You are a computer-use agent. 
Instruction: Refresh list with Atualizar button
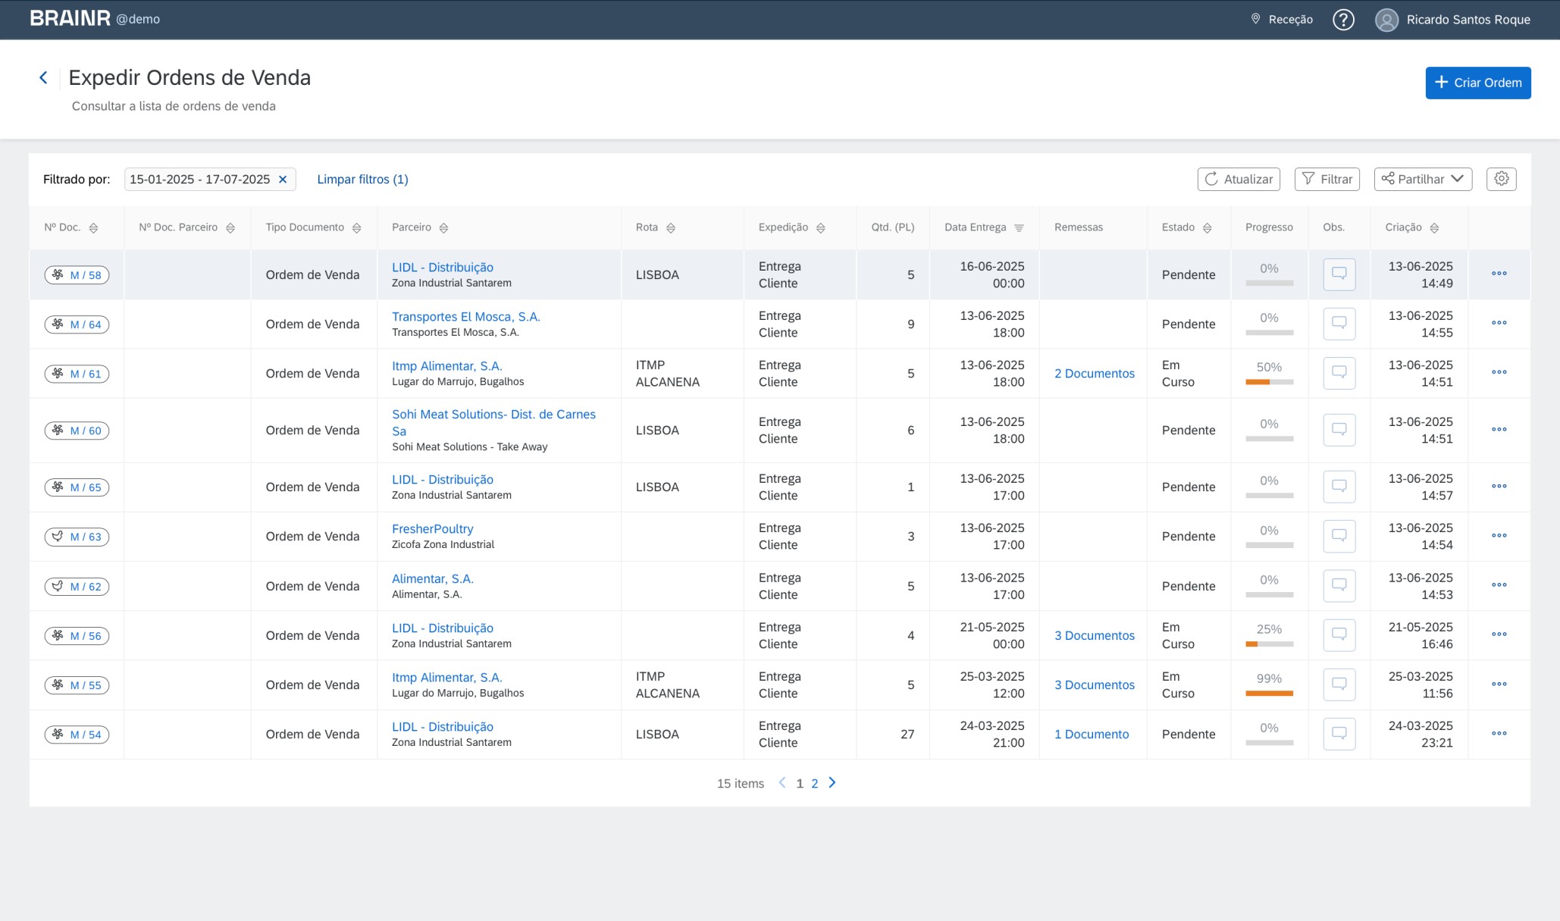(1239, 179)
